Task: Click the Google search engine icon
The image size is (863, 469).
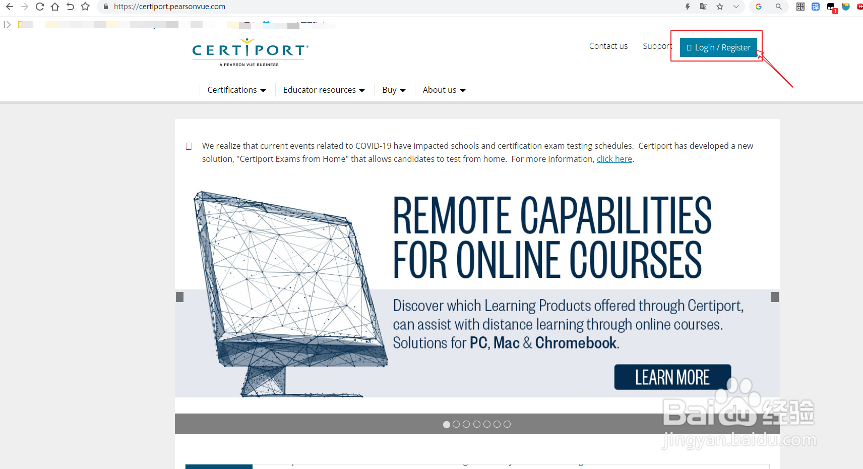Action: pyautogui.click(x=759, y=7)
